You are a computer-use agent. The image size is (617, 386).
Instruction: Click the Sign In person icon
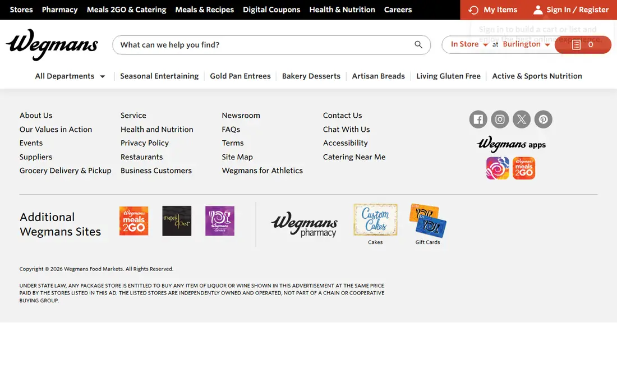(x=537, y=10)
